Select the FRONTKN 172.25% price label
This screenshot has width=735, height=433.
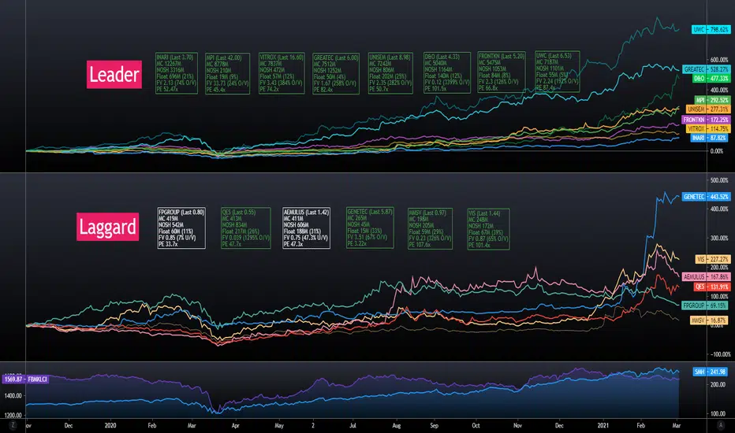[707, 120]
